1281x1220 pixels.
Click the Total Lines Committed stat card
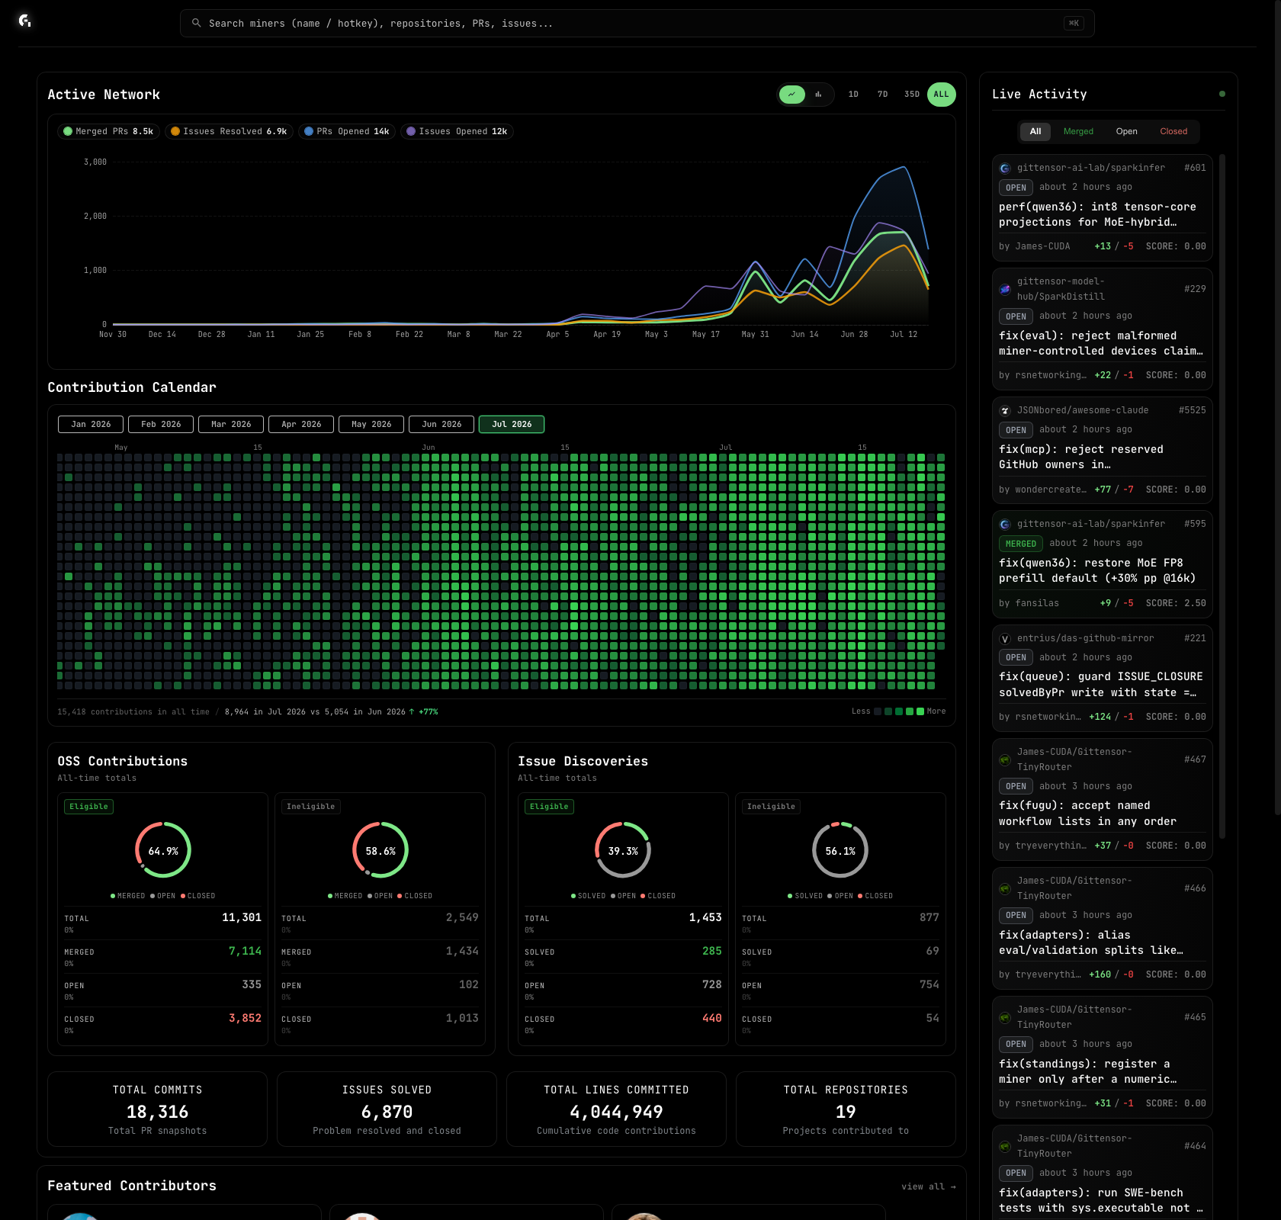(x=616, y=1109)
